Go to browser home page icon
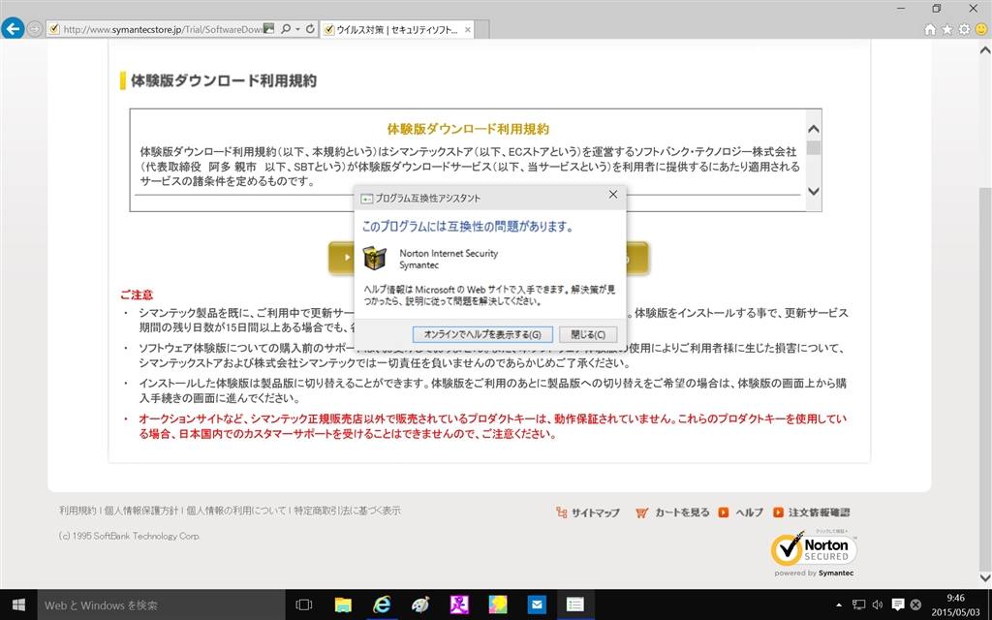Viewport: 992px width, 620px height. (930, 29)
